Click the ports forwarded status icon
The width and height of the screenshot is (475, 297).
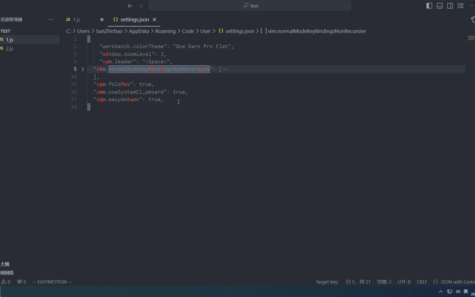tap(22, 282)
